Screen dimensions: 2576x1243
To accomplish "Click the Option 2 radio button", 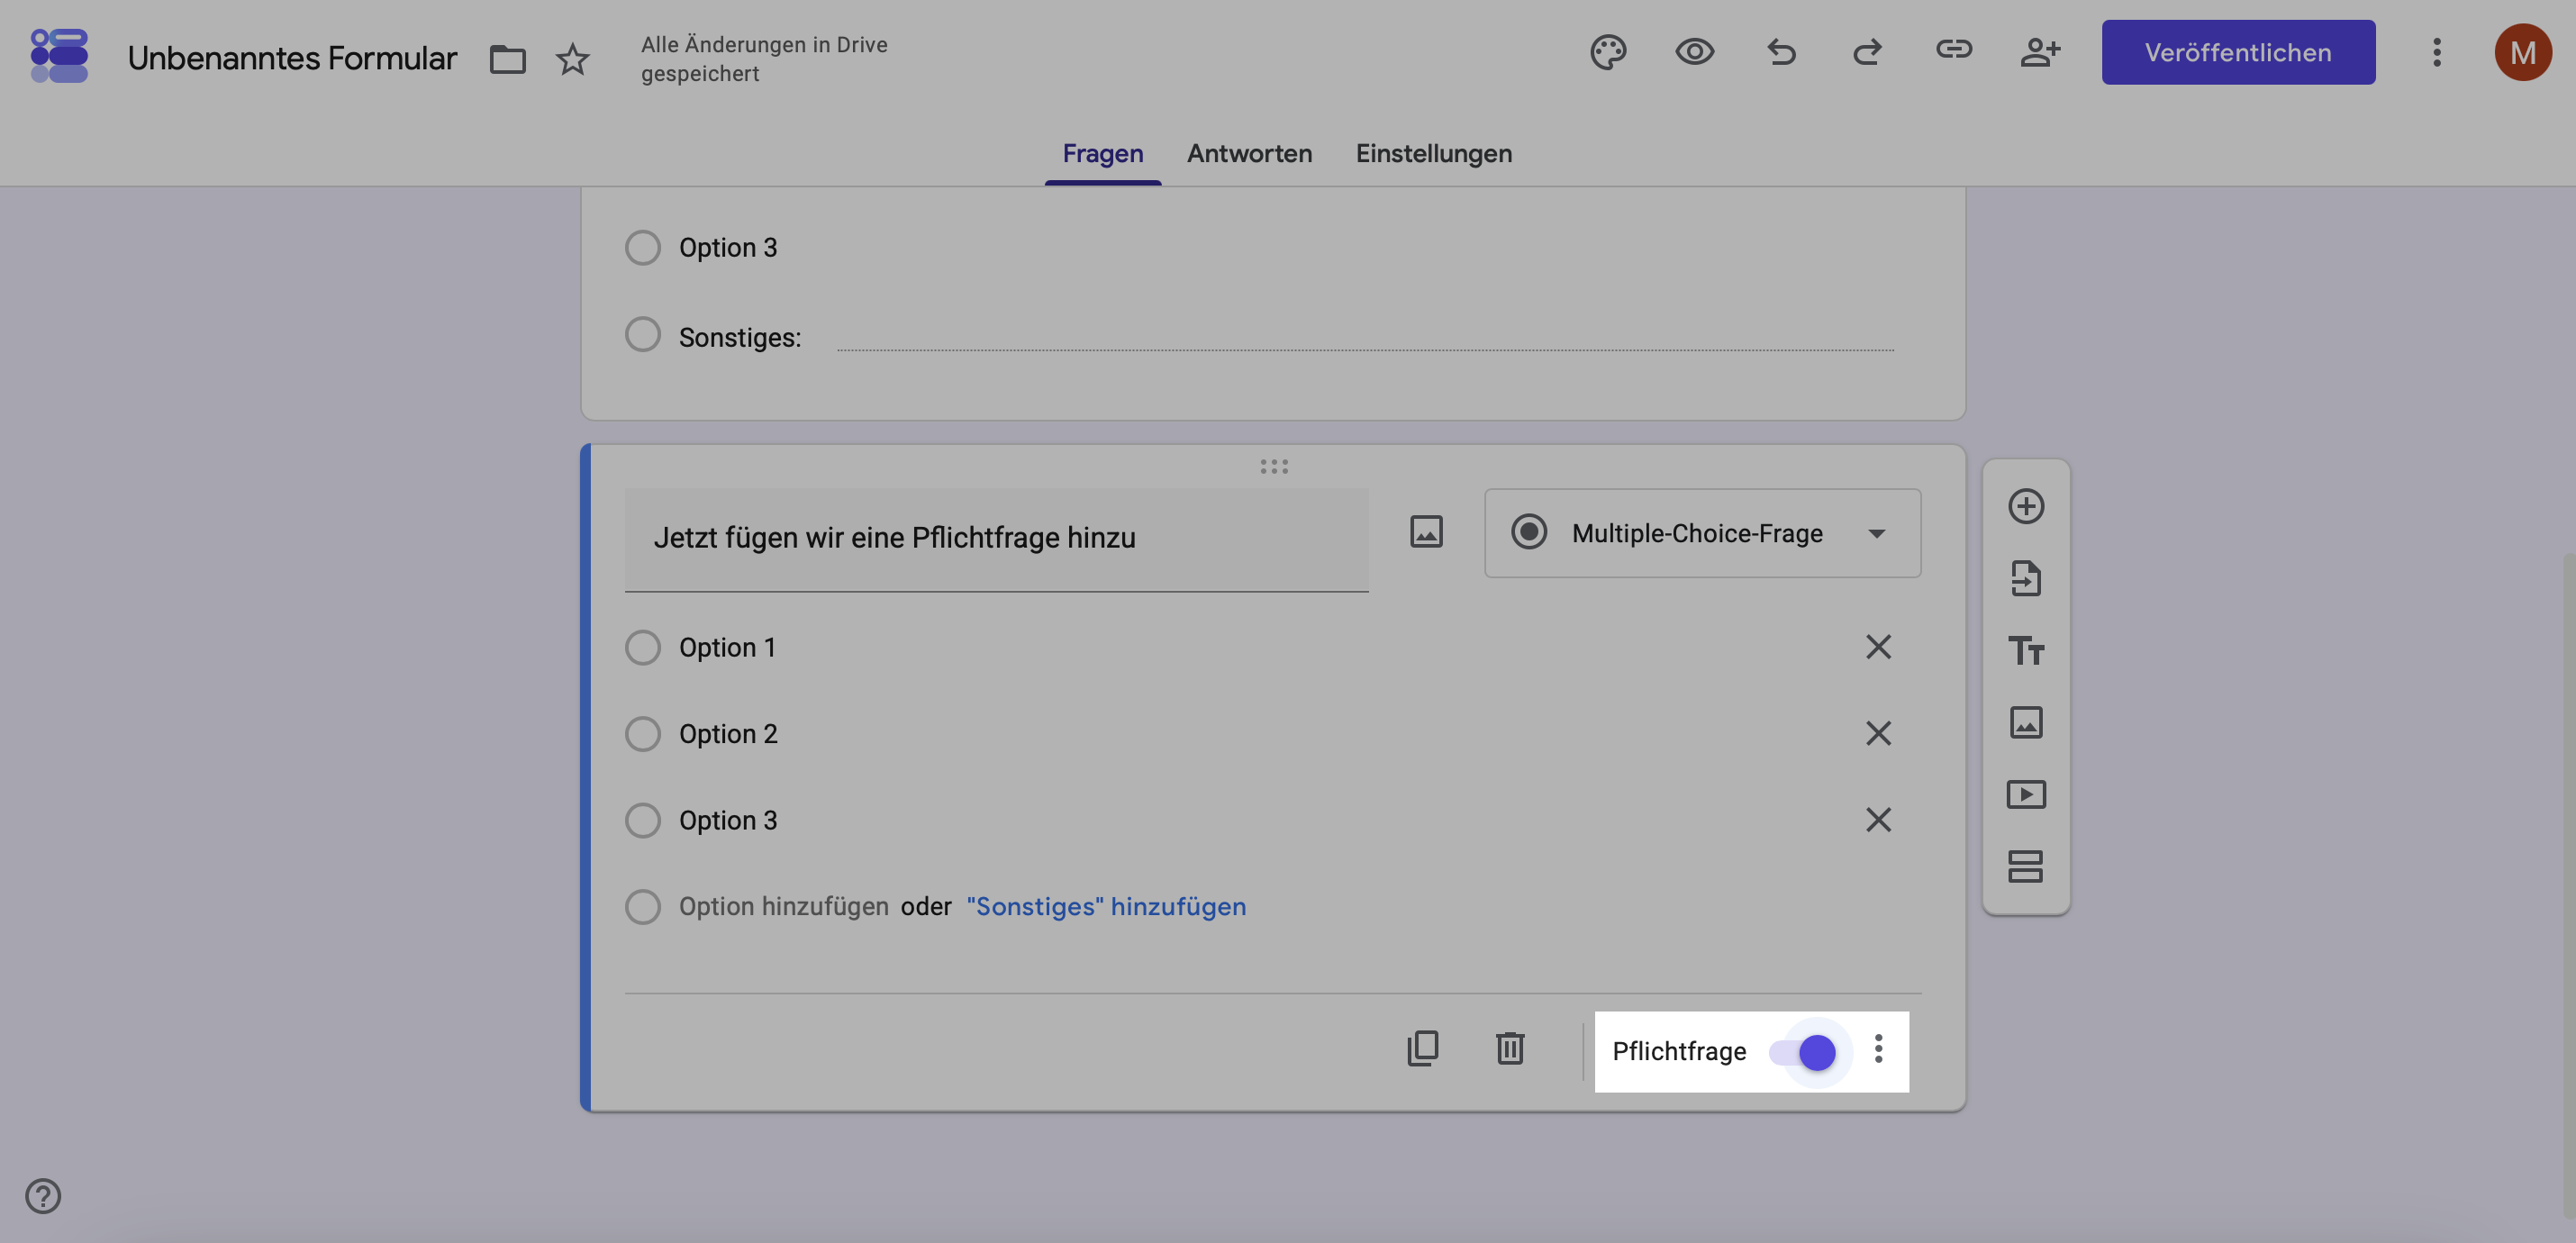I will [x=643, y=734].
